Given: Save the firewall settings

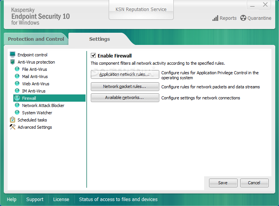Looking at the screenshot, I should pos(223,183).
